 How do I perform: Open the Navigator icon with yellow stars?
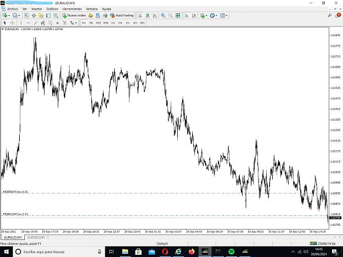tap(41, 15)
